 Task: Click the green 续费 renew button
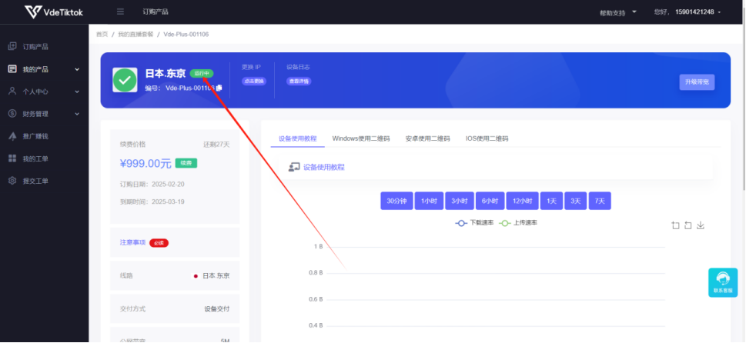186,163
